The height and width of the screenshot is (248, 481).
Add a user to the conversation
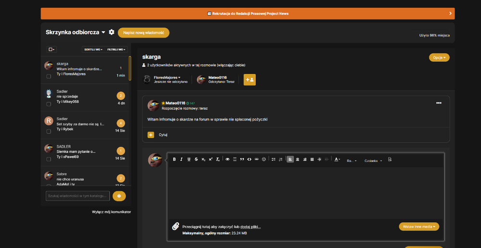(250, 80)
